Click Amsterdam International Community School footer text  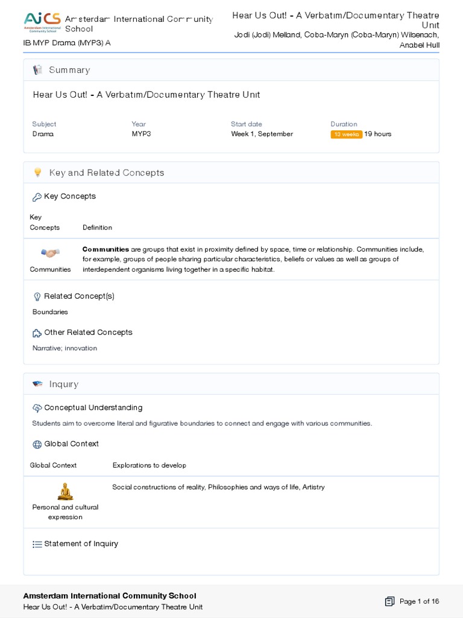point(109,596)
